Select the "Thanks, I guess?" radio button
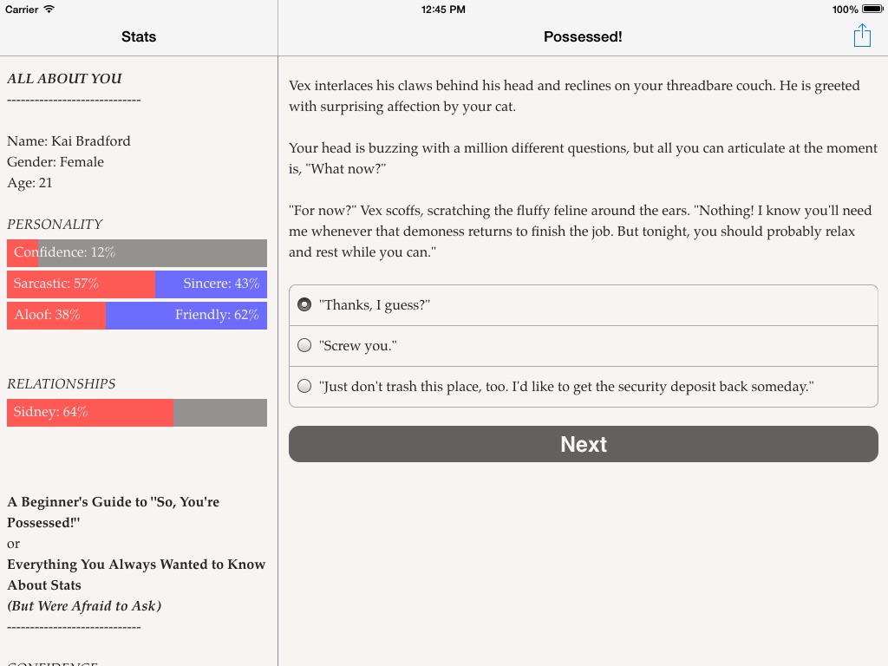 point(304,305)
